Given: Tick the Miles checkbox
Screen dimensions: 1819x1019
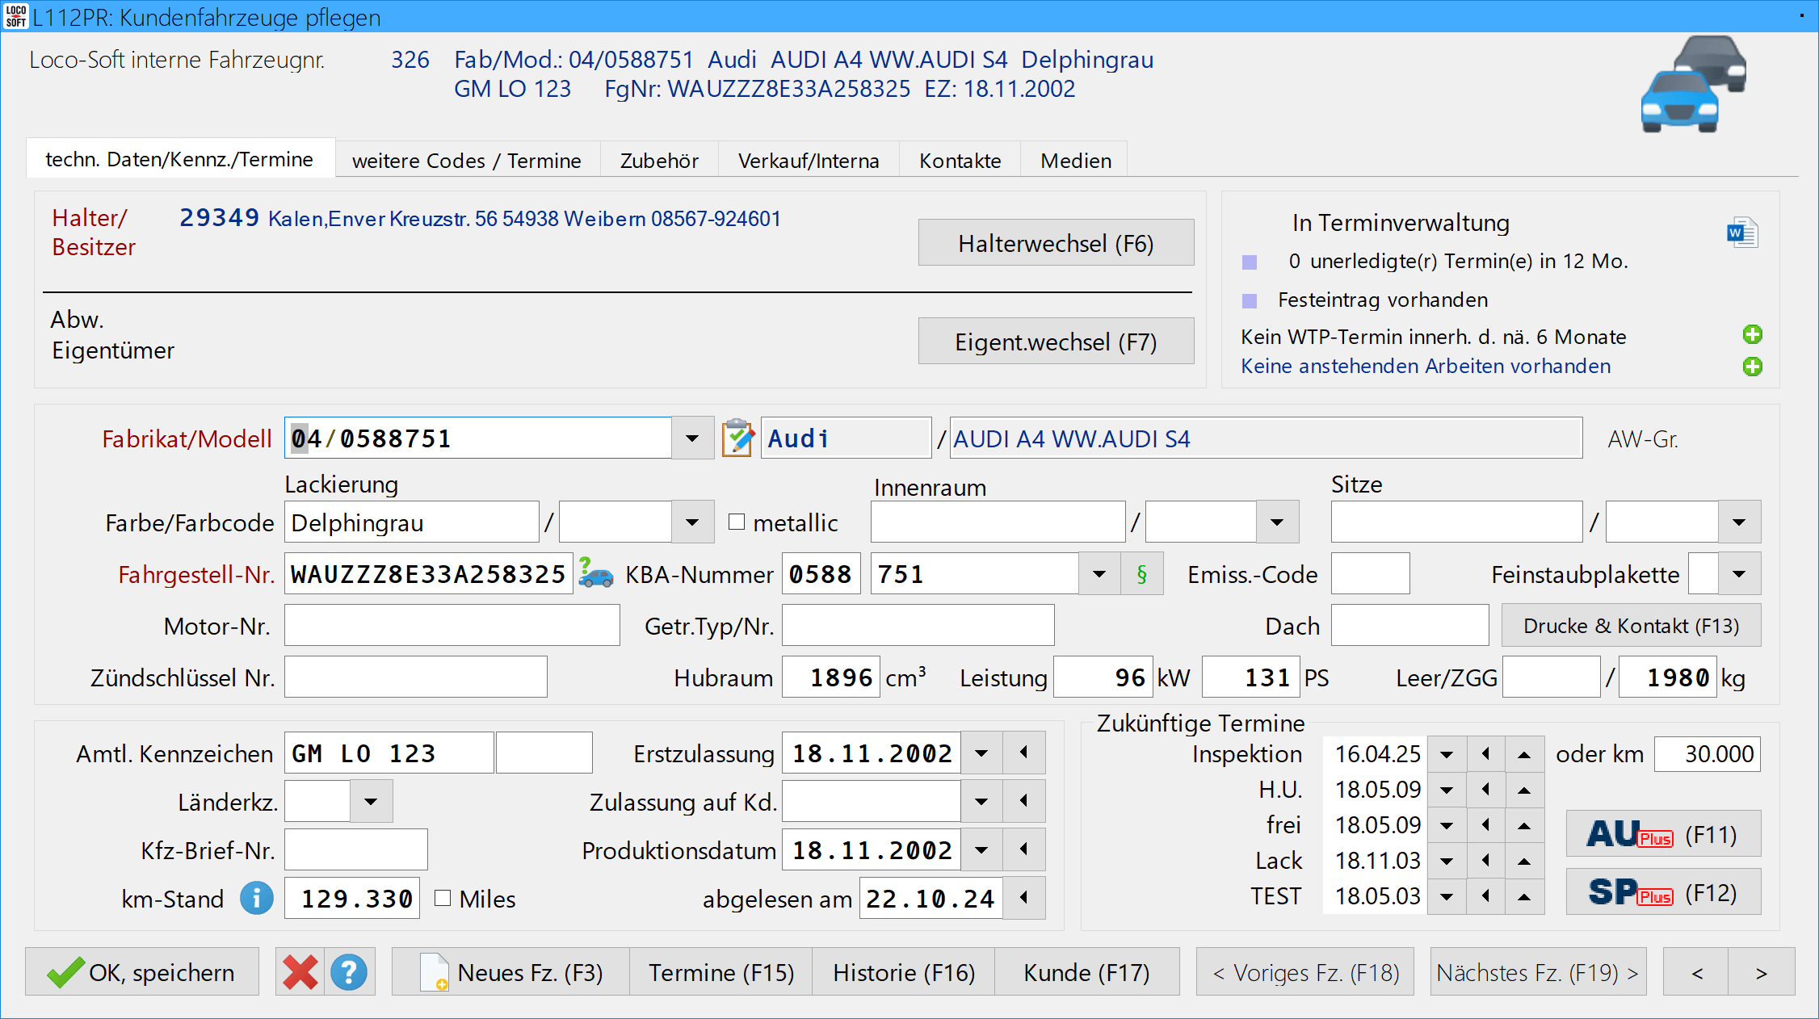Looking at the screenshot, I should tap(443, 898).
